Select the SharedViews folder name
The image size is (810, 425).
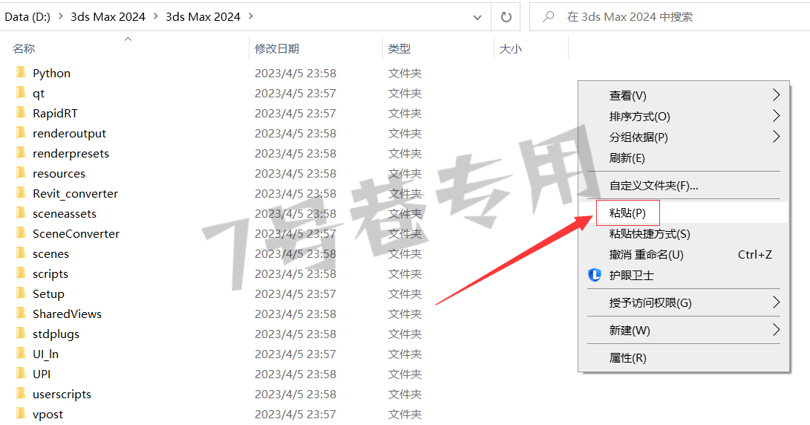(67, 314)
